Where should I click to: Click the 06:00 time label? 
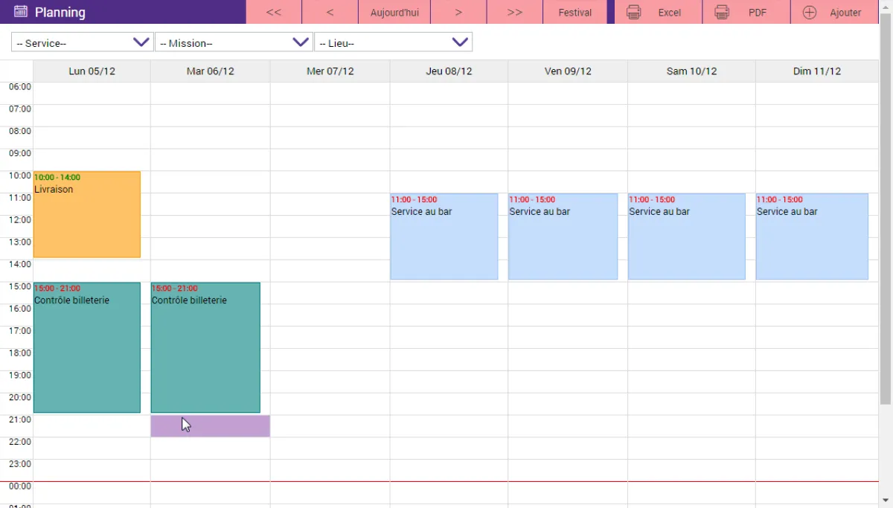click(x=20, y=87)
